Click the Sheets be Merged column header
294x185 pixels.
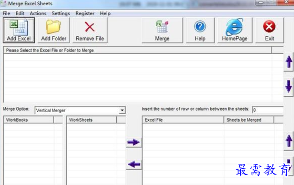coord(249,120)
